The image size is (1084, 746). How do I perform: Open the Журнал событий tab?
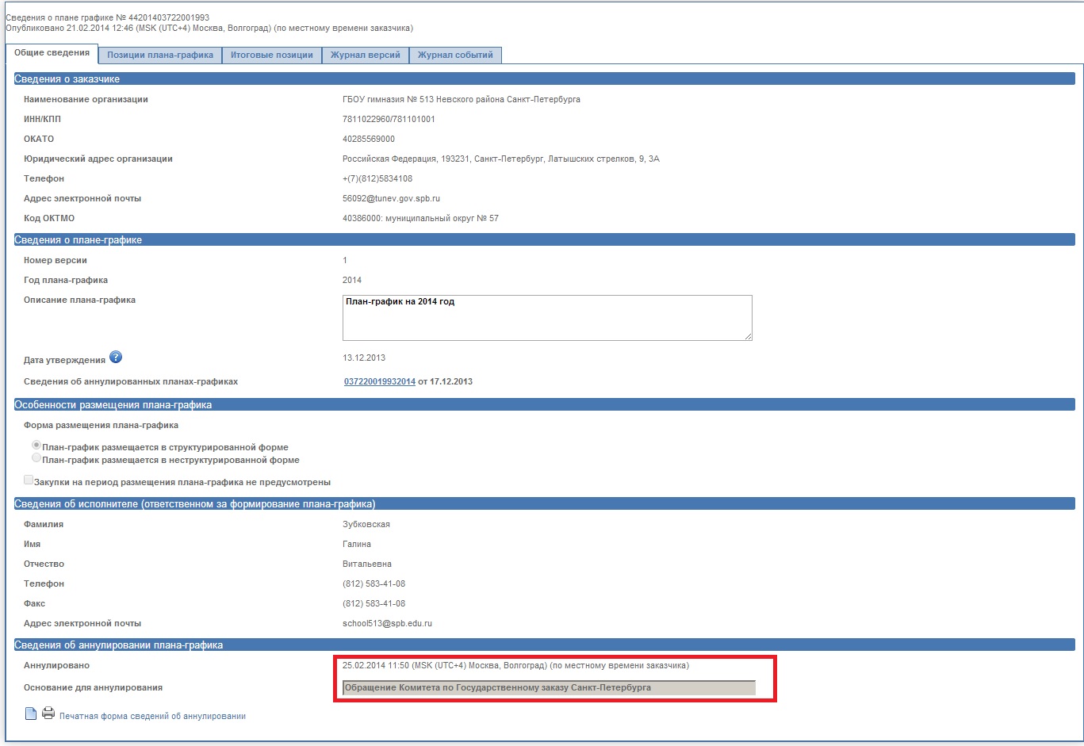click(x=455, y=55)
